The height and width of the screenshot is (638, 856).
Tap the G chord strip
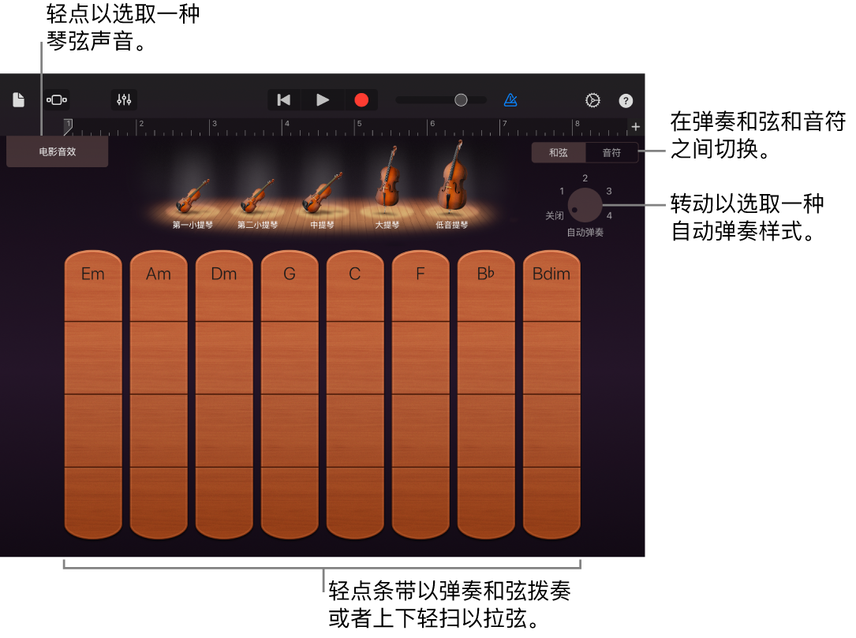pos(290,394)
